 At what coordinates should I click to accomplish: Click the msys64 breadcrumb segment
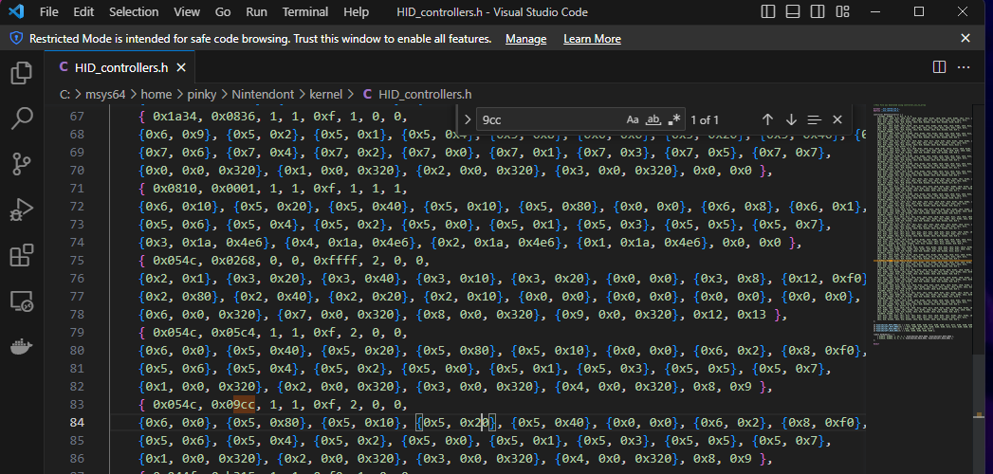[106, 94]
